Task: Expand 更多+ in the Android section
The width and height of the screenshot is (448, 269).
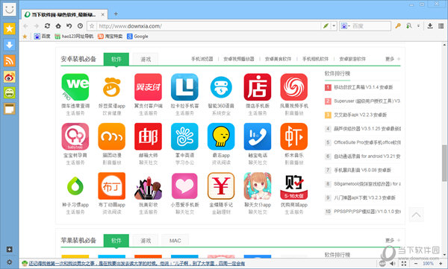Action: pyautogui.click(x=393, y=59)
